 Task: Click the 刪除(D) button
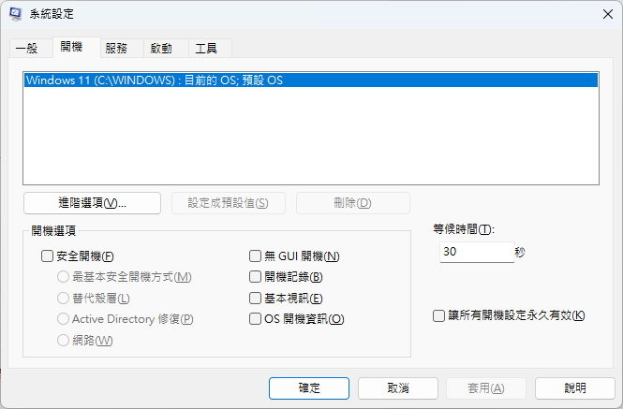353,203
